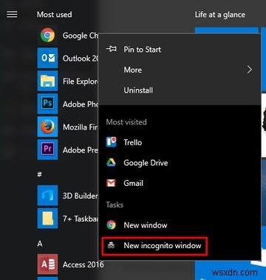Viewport: 266px width, 280px height.
Task: Click the Outlook app icon
Action: click(47, 58)
